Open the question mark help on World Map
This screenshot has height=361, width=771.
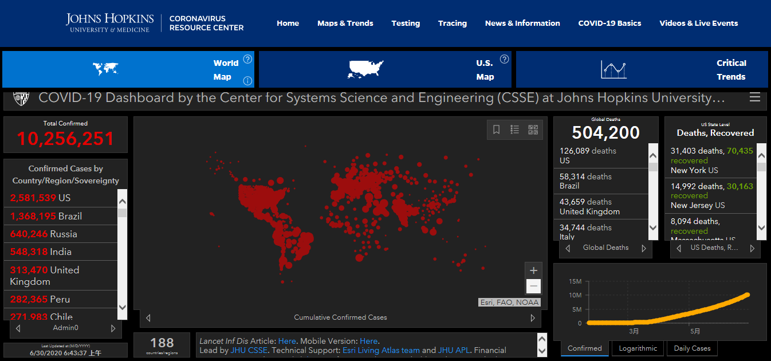pos(247,59)
